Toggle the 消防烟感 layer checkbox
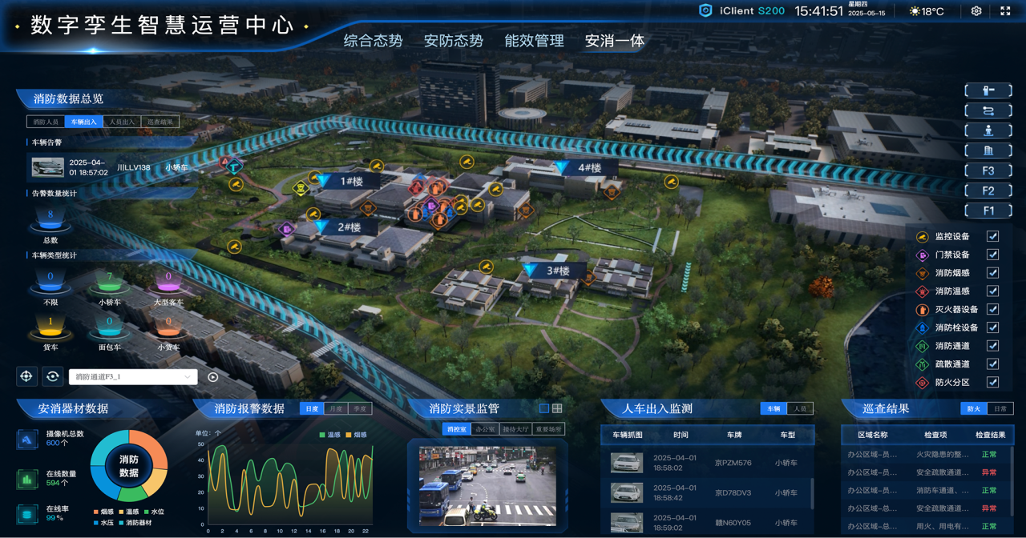1026x538 pixels. pos(992,273)
